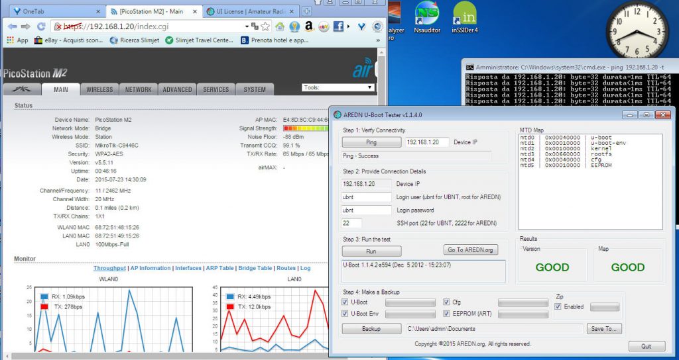This screenshot has width=679, height=360.
Task: Click the insecure HTTPS lock warning icon
Action: coord(58,26)
